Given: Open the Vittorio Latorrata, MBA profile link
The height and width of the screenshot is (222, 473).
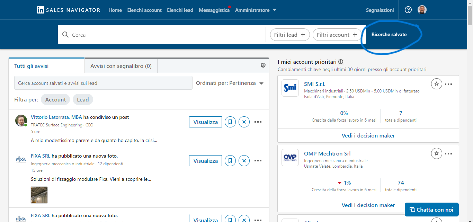Looking at the screenshot, I should tap(56, 117).
